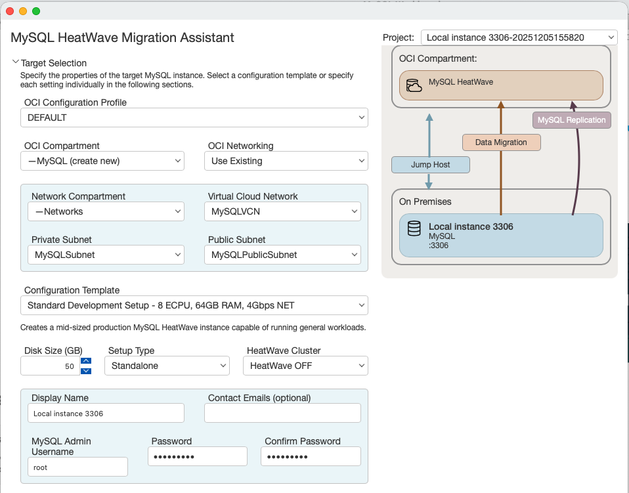Click the MySQL HeatWave cloud database icon
This screenshot has width=629, height=493.
coord(414,86)
